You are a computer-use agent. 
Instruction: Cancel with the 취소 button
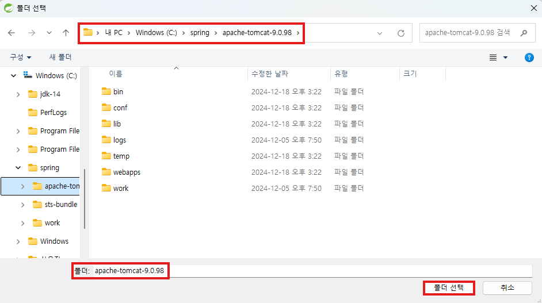(x=507, y=288)
